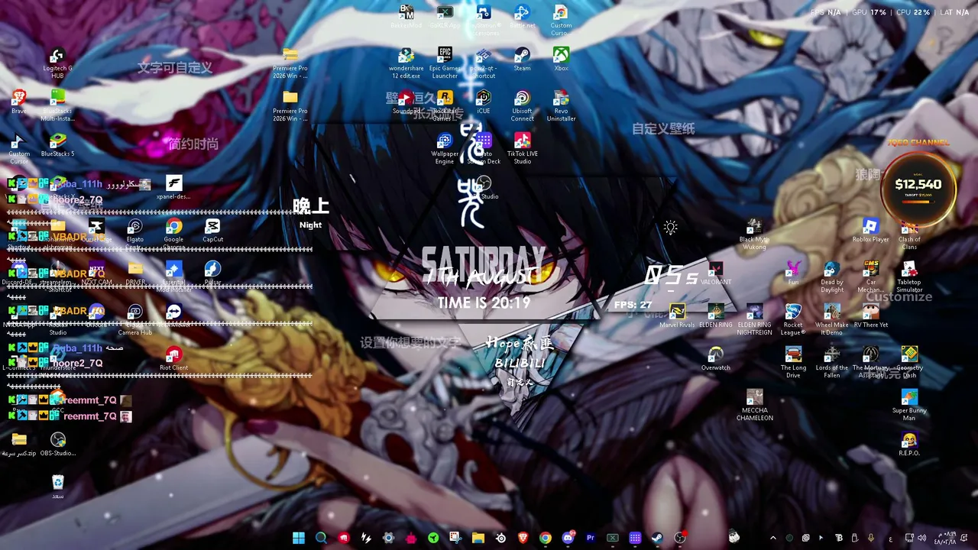Viewport: 978px width, 550px height.
Task: Open Discord from the taskbar
Action: (x=568, y=538)
